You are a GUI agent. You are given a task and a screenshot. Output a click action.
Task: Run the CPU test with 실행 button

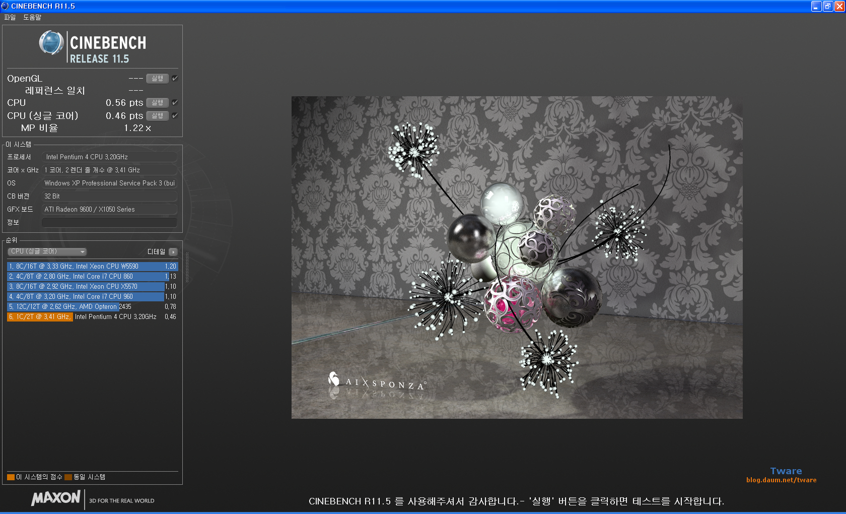157,103
